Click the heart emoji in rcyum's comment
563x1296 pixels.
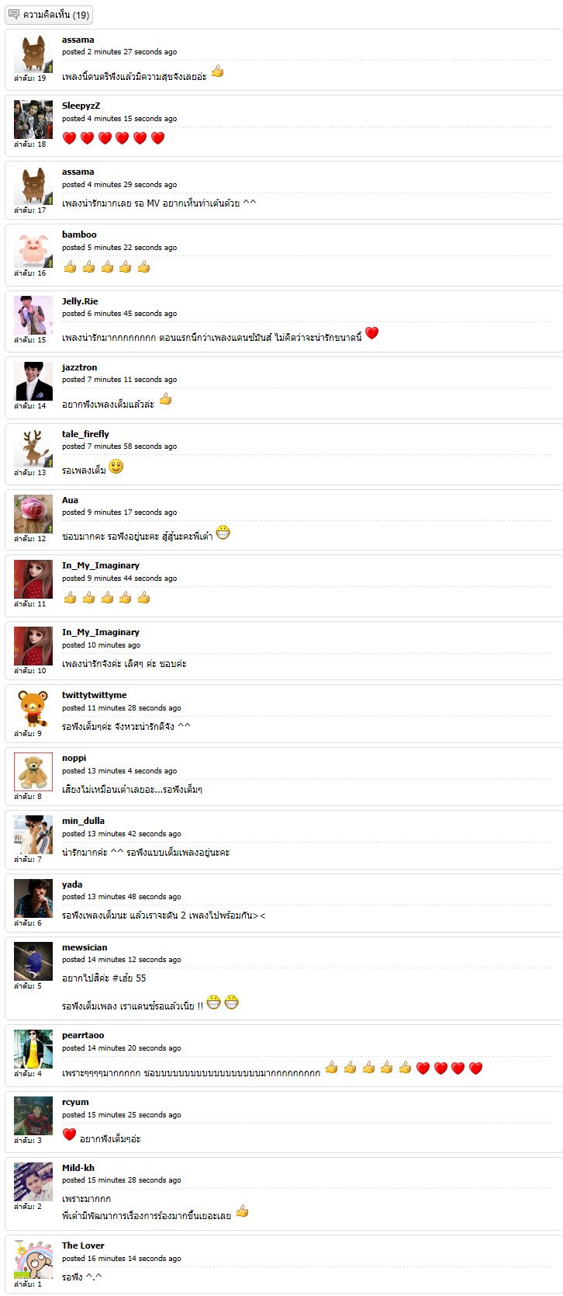(x=69, y=1134)
